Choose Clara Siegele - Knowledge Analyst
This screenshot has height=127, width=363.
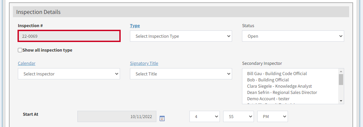pos(279,86)
